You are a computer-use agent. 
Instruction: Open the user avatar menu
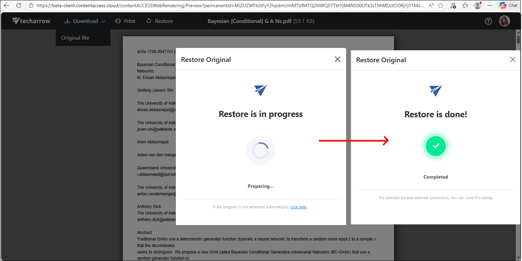(505, 21)
